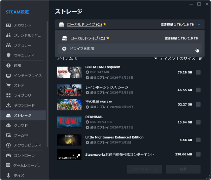The height and width of the screenshot is (180, 211).
Task: Click the REANIMAL game thumbnail
Action: (69, 122)
